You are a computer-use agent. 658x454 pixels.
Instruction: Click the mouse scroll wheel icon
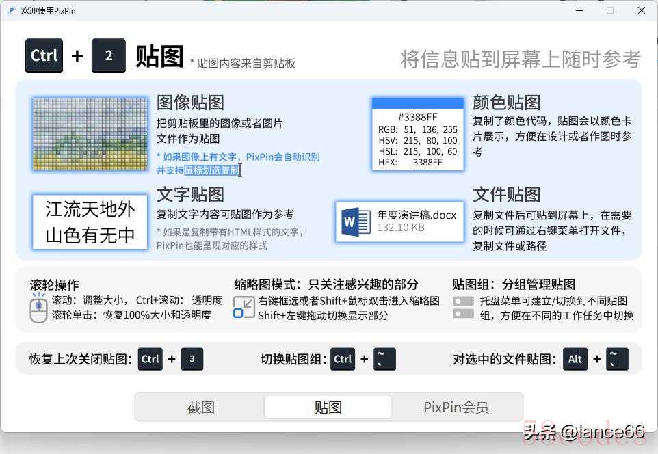point(38,308)
